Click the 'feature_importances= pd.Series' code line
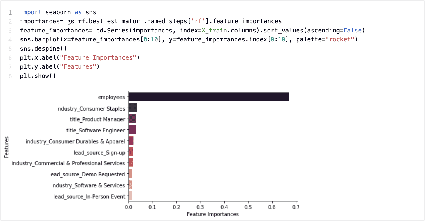Viewport: 425px width, 221px height. point(192,30)
